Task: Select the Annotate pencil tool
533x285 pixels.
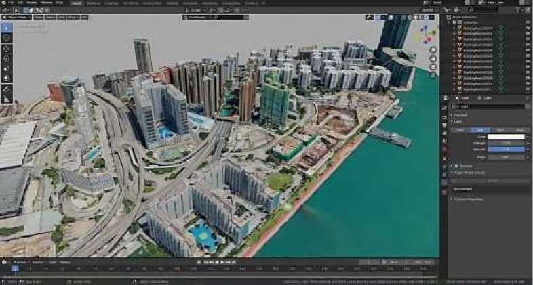Action: (7, 89)
